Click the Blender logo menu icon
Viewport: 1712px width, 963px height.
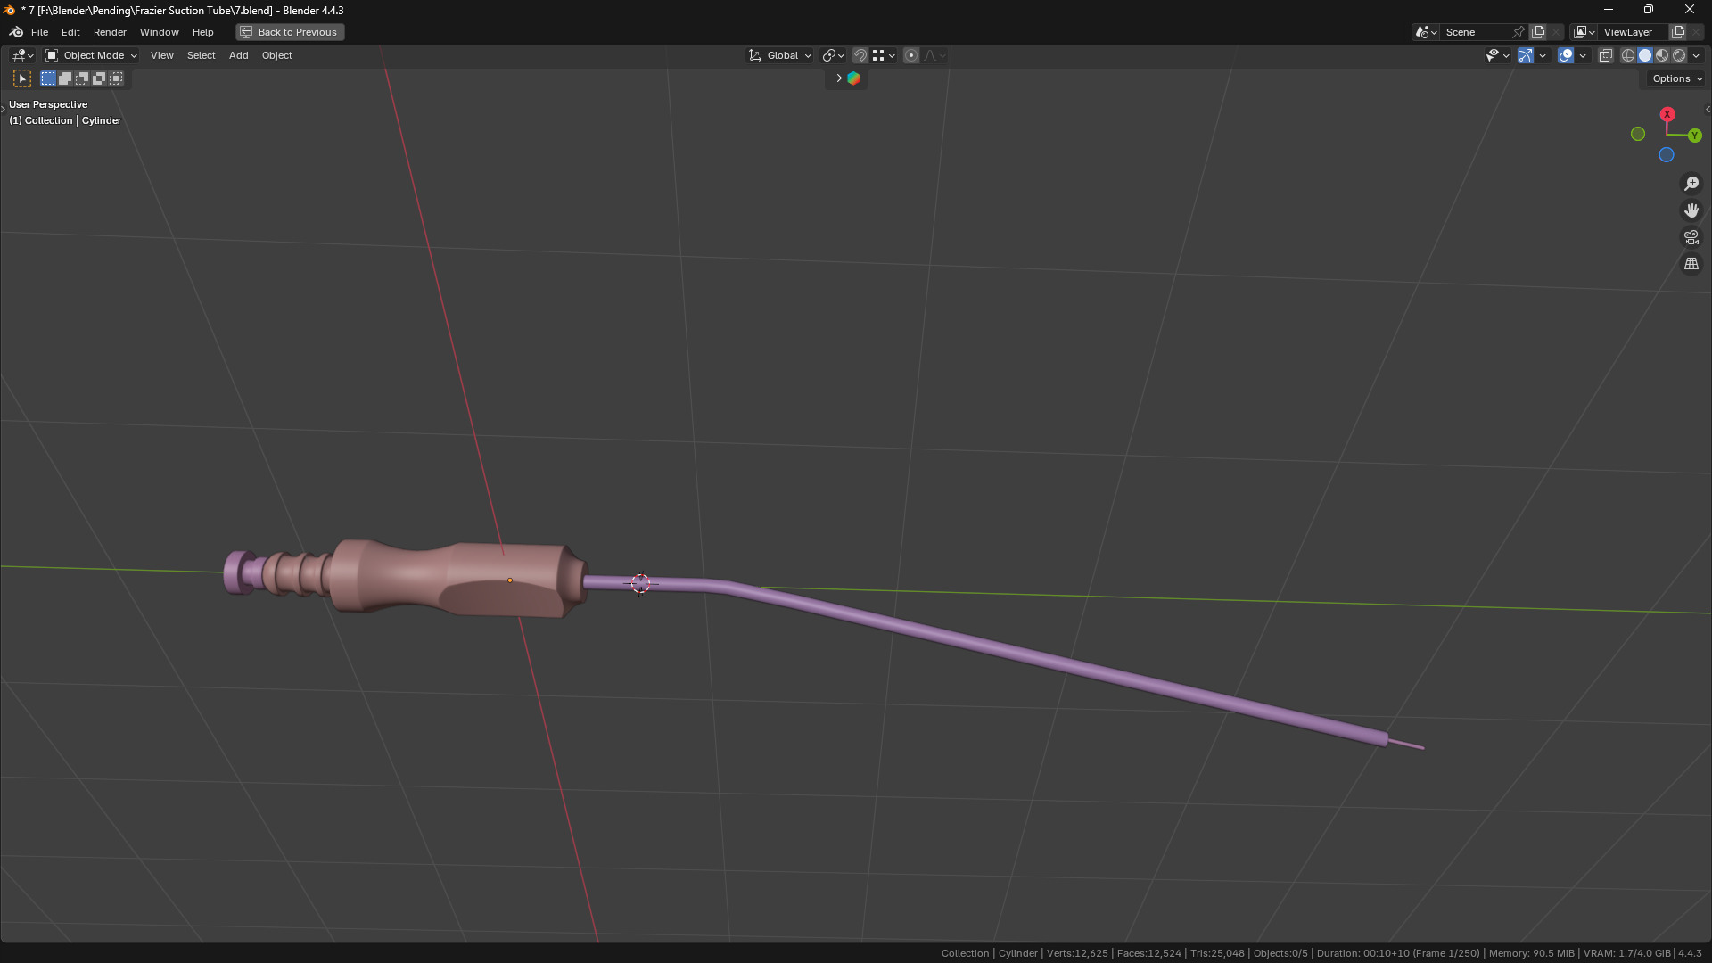pyautogui.click(x=16, y=32)
